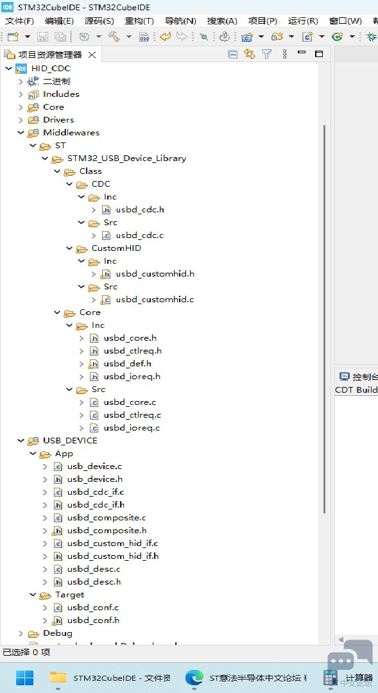Close the 项目资源管理器 tab
Image resolution: width=378 pixels, height=693 pixels.
tap(92, 55)
